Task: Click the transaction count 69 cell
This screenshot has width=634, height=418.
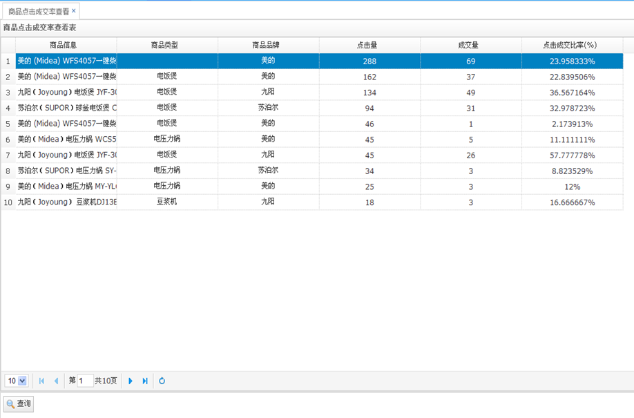Action: [x=471, y=61]
